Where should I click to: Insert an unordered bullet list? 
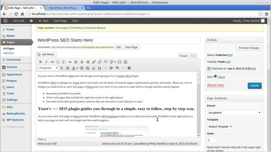[x=58, y=62]
